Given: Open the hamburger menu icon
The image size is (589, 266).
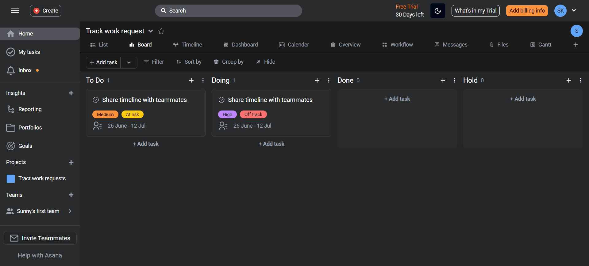Looking at the screenshot, I should pos(15,11).
